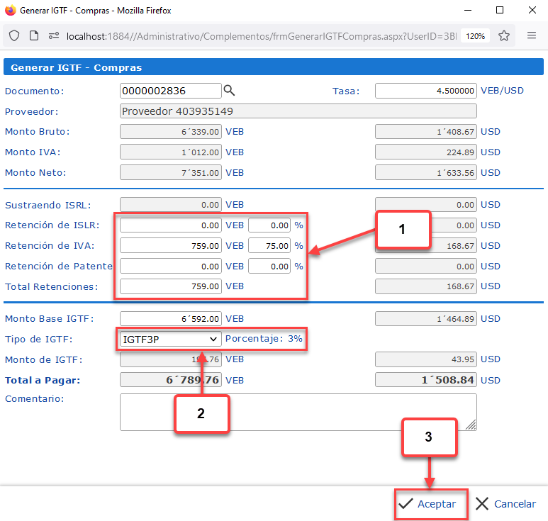The width and height of the screenshot is (548, 521).
Task: Click the Total Retenciones VEB field
Action: pyautogui.click(x=170, y=287)
